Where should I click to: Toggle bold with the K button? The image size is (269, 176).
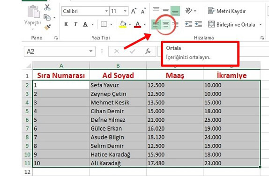[66, 24]
